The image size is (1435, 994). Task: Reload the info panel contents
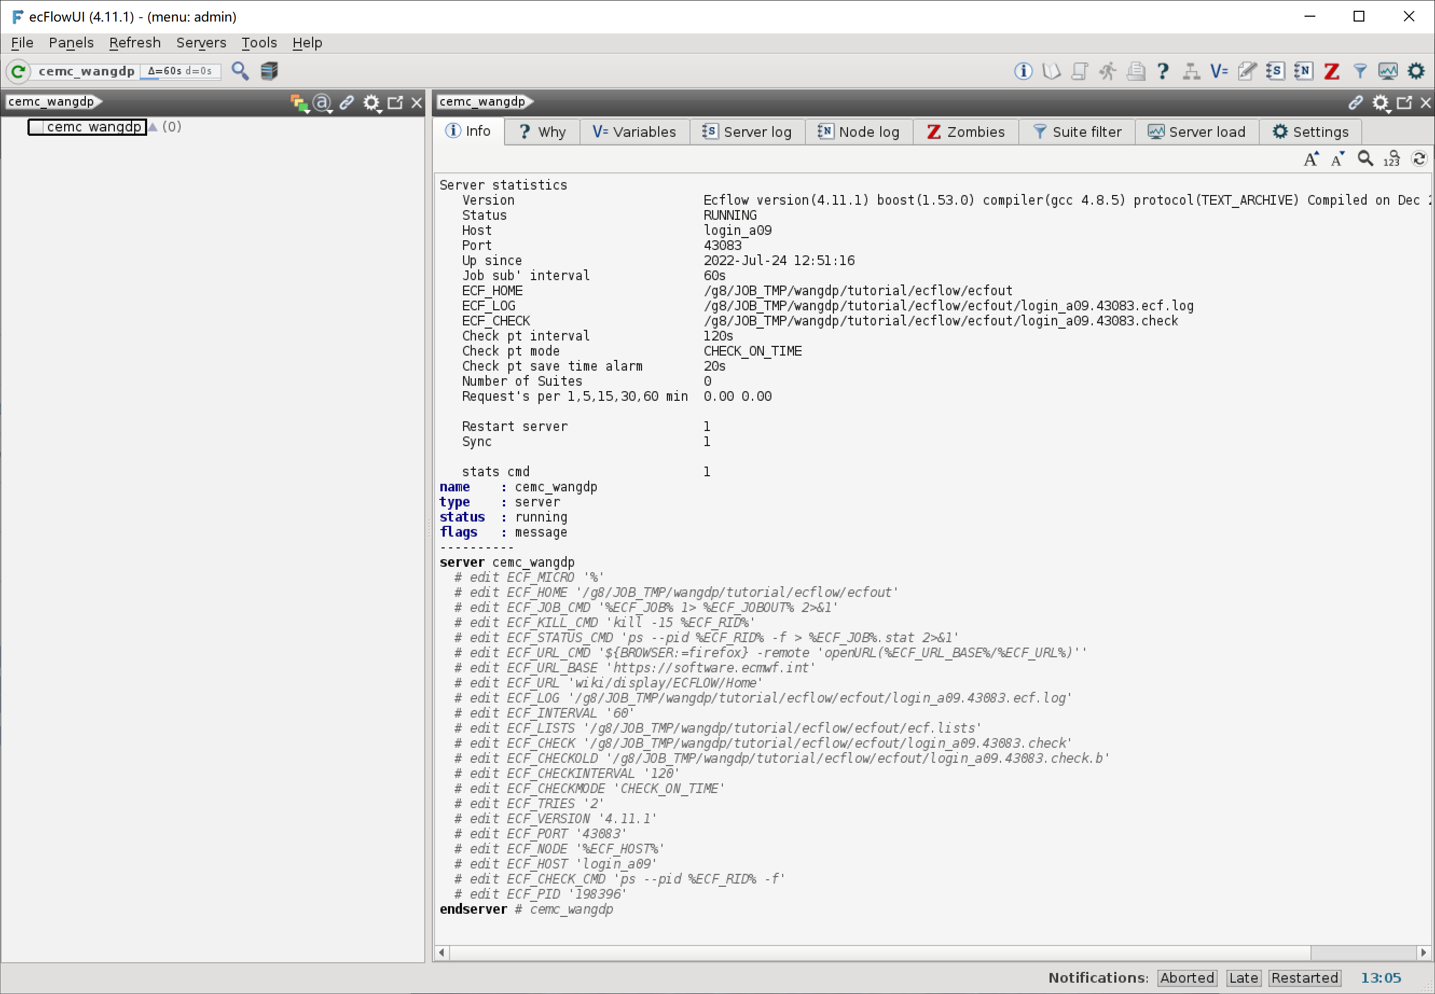coord(1419,159)
